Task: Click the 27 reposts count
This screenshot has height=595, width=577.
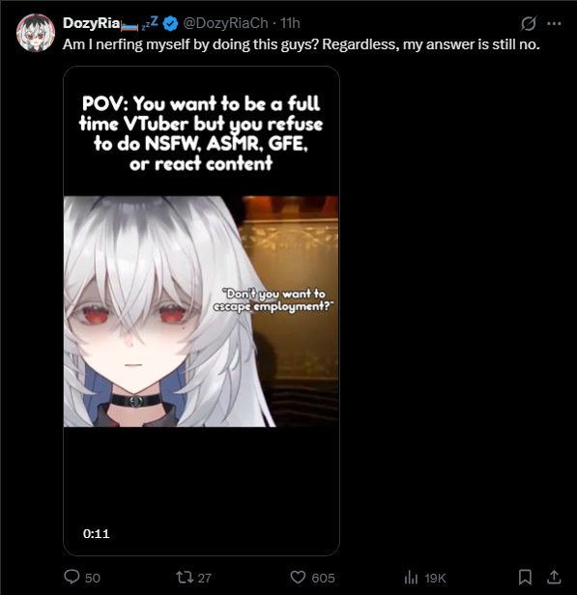Action: pos(204,578)
